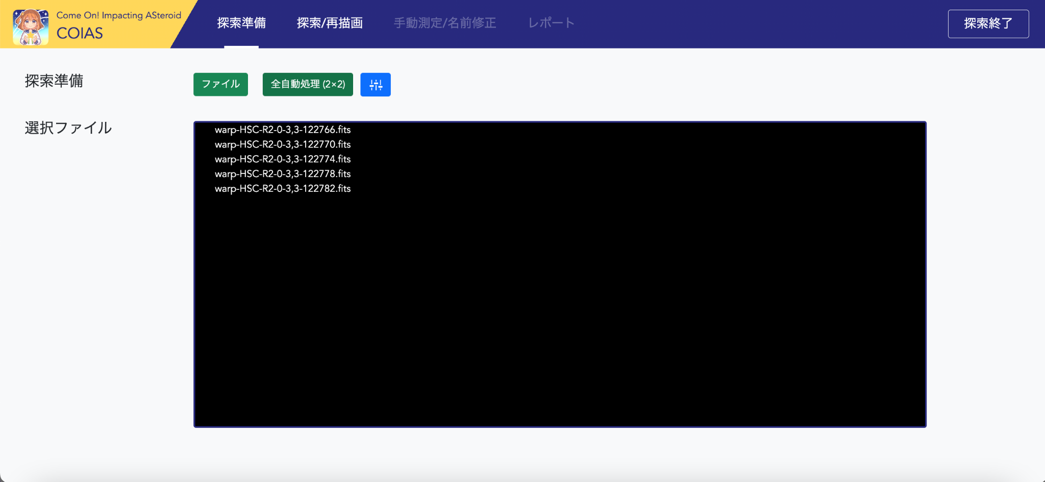Image resolution: width=1045 pixels, height=482 pixels.
Task: Select the レポート tab
Action: pos(551,23)
